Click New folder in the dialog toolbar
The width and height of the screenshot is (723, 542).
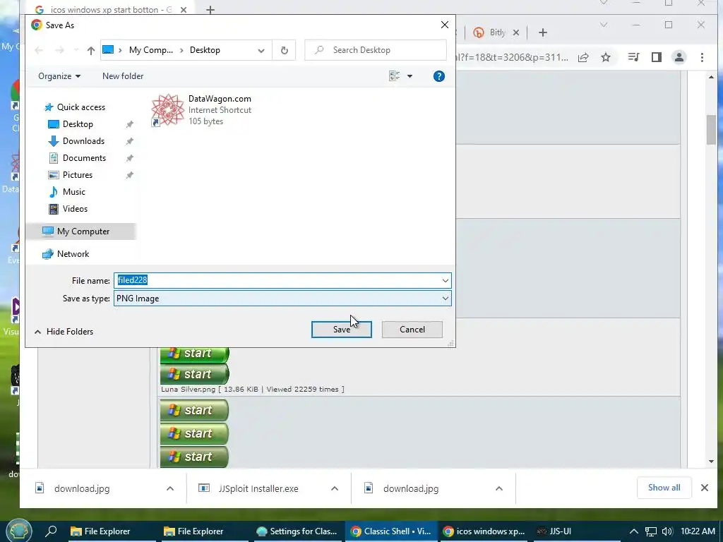coord(123,76)
